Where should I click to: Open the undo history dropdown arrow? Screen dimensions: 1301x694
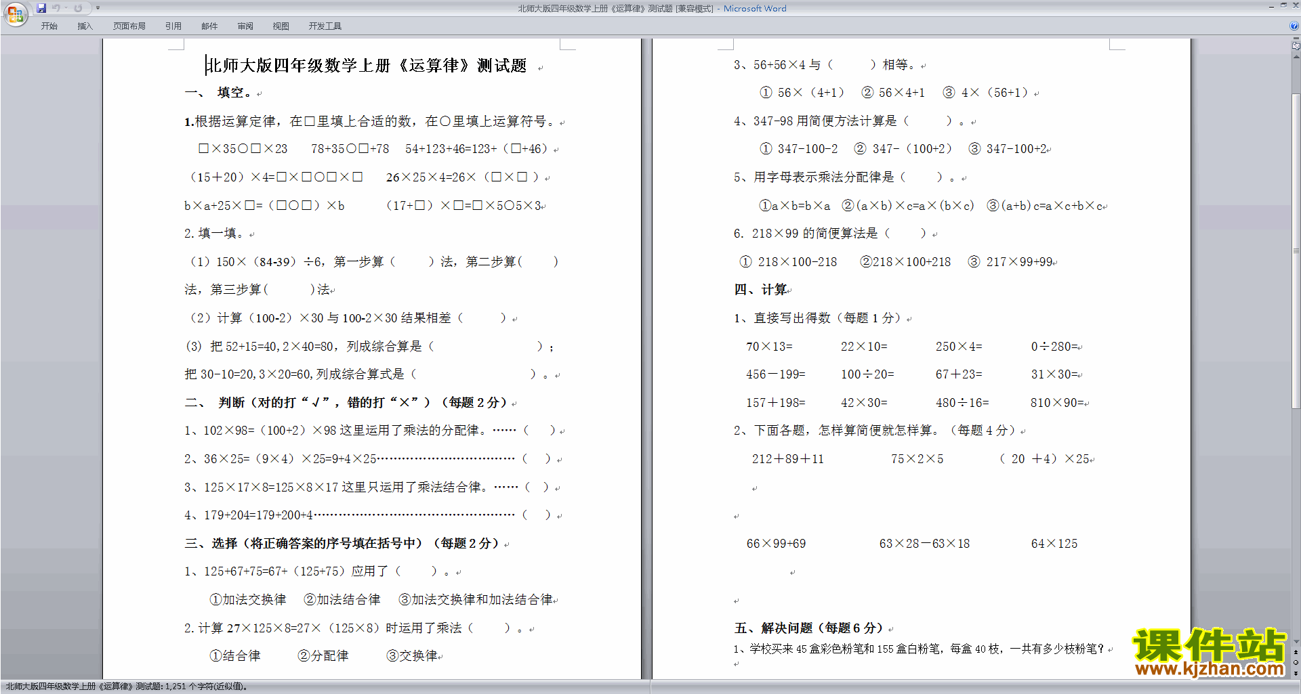[x=66, y=8]
